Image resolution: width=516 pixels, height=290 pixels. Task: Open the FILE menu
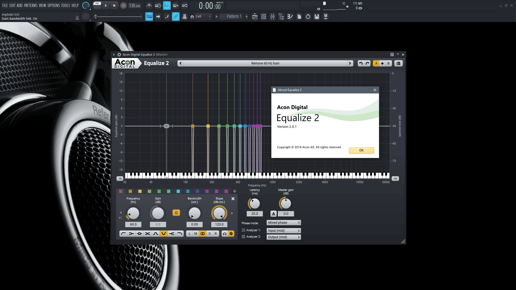point(5,5)
